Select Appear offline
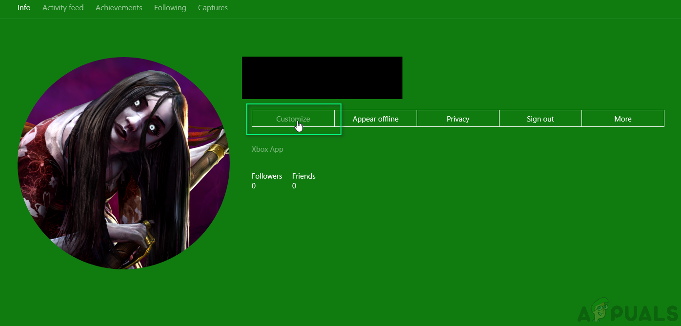The height and width of the screenshot is (326, 681). pos(376,119)
